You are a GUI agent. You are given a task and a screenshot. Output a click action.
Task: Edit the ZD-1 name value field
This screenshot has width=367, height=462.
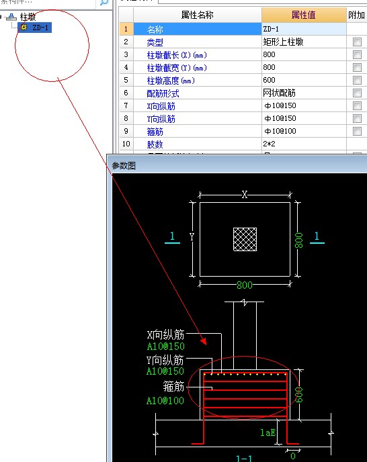pyautogui.click(x=304, y=29)
